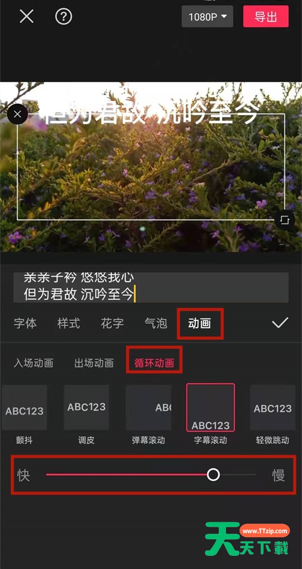The image size is (302, 569).
Task: Choose the 出场动画 exit animation category
Action: coord(94,363)
